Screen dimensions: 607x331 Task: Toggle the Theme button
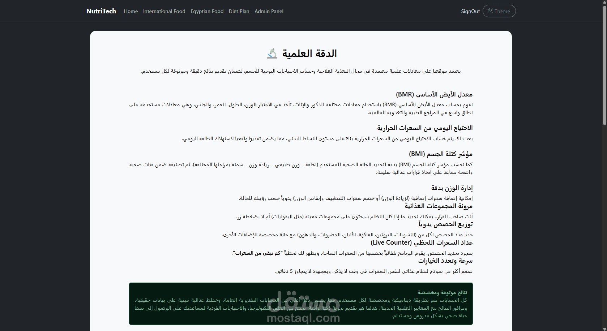pyautogui.click(x=499, y=11)
